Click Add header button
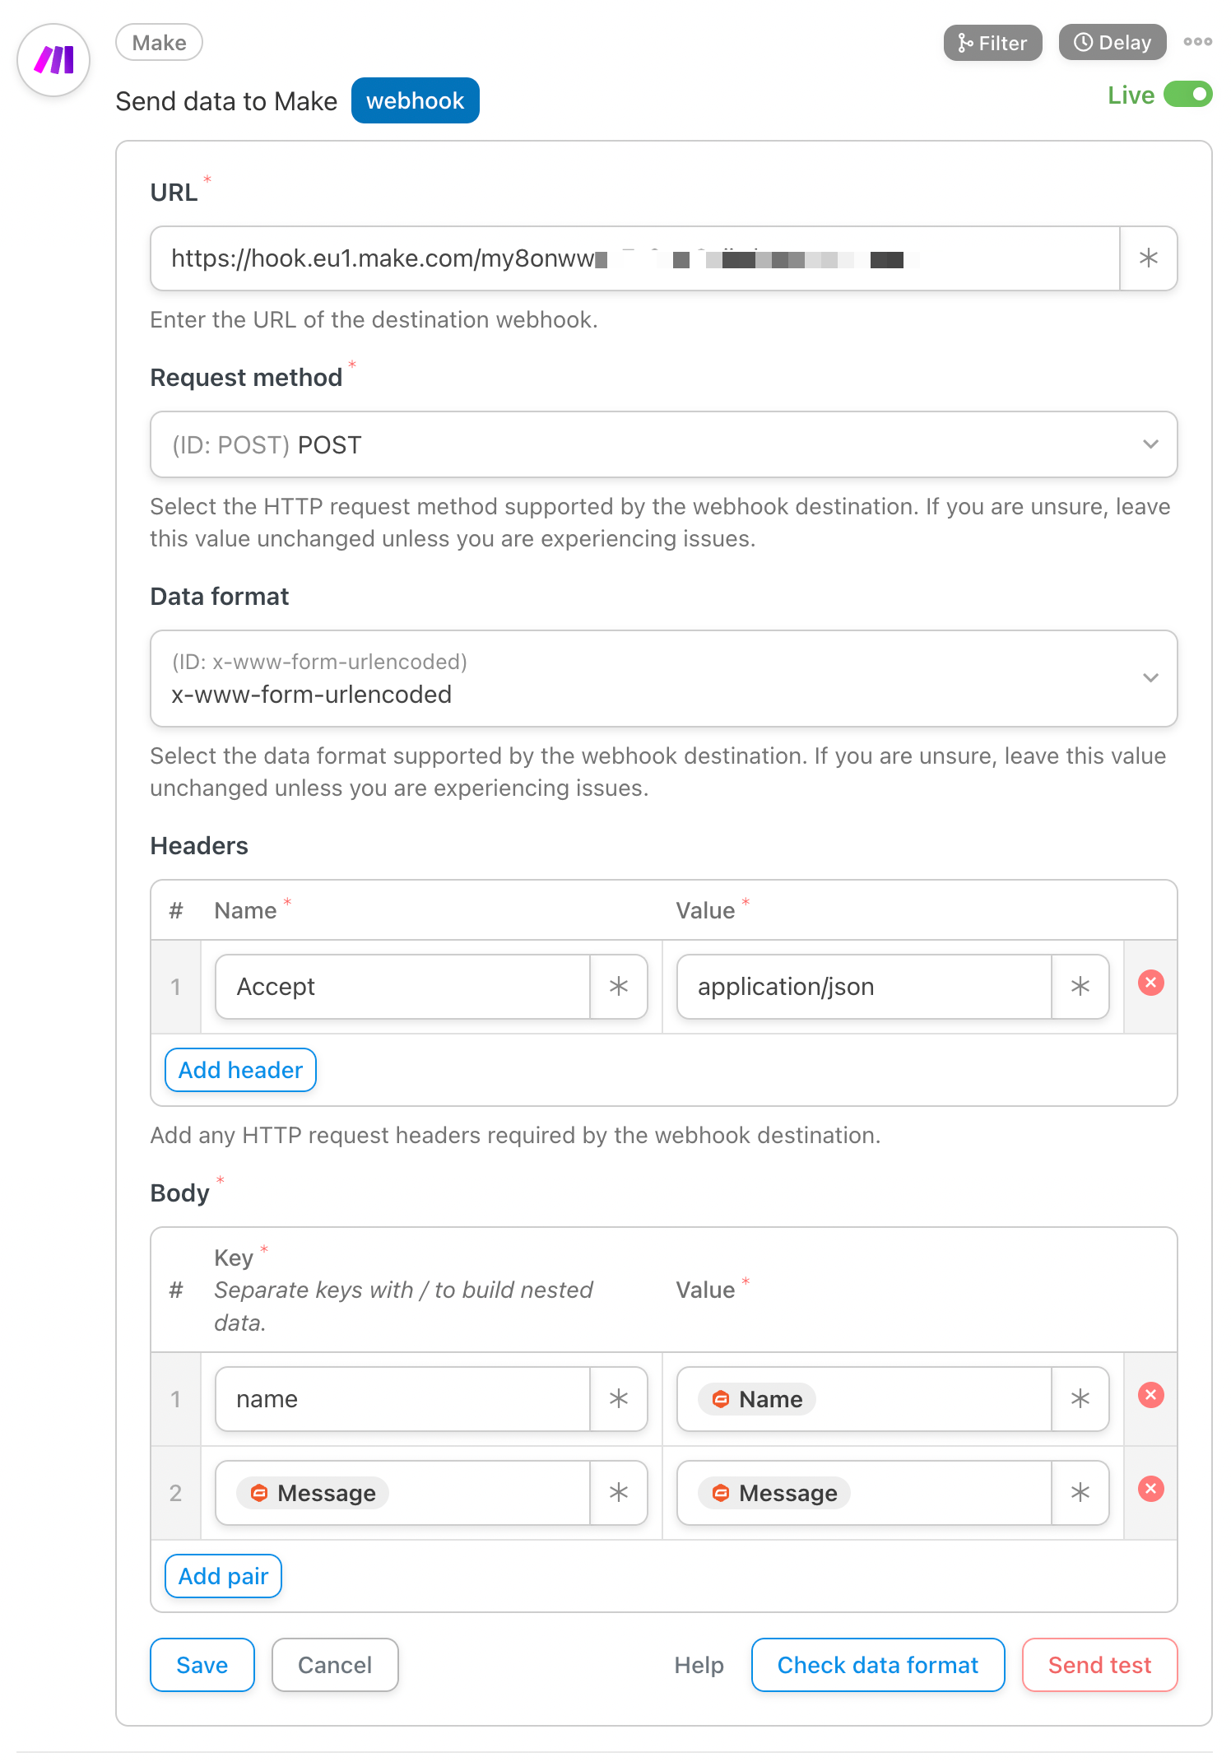 (240, 1070)
